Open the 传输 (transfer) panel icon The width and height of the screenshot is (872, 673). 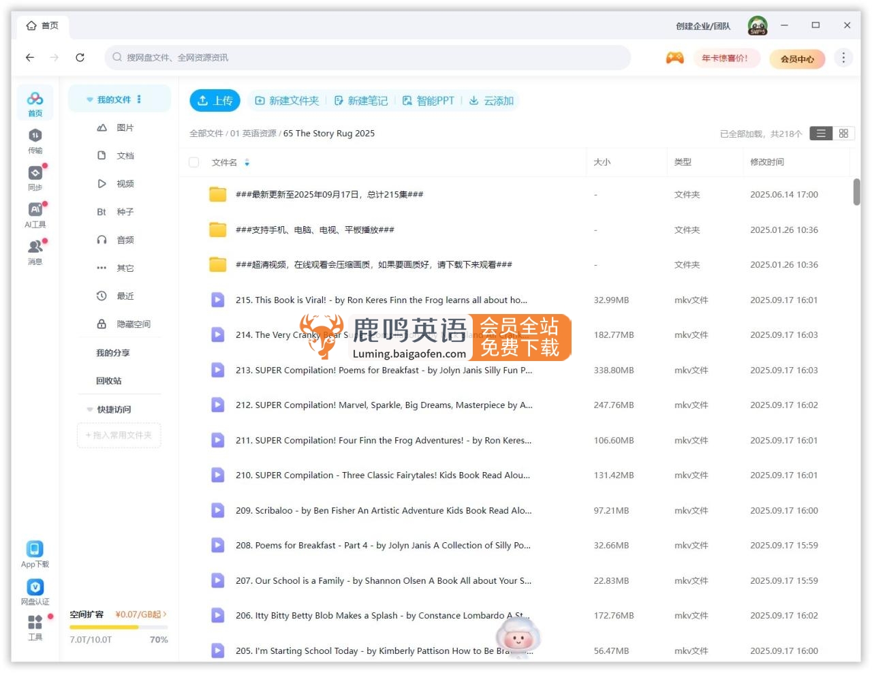click(x=35, y=141)
